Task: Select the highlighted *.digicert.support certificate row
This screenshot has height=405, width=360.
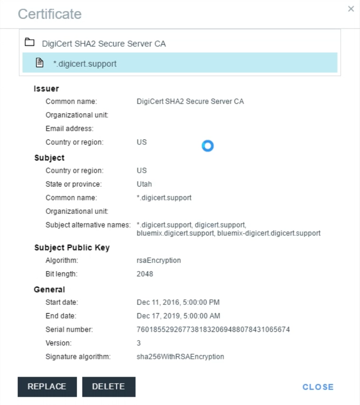Action: point(180,63)
